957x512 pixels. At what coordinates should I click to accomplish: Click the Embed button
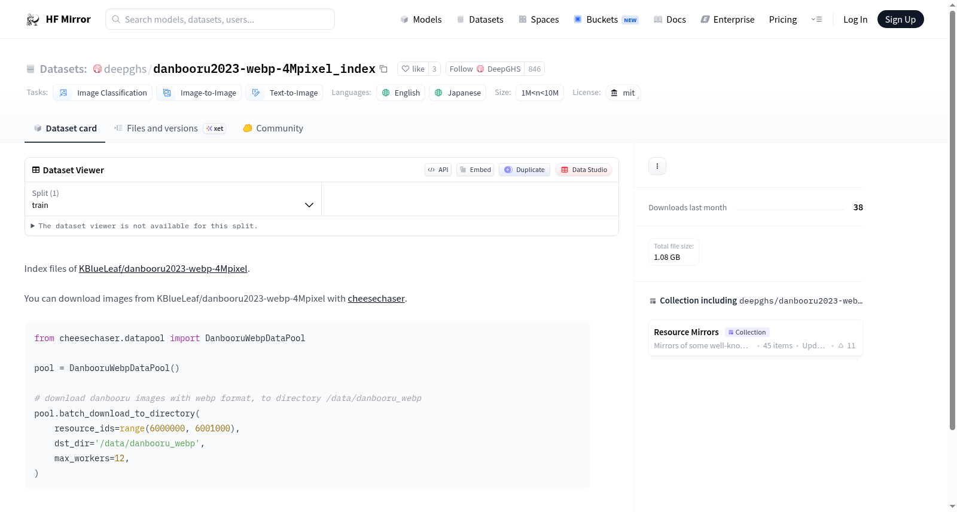[x=476, y=170]
